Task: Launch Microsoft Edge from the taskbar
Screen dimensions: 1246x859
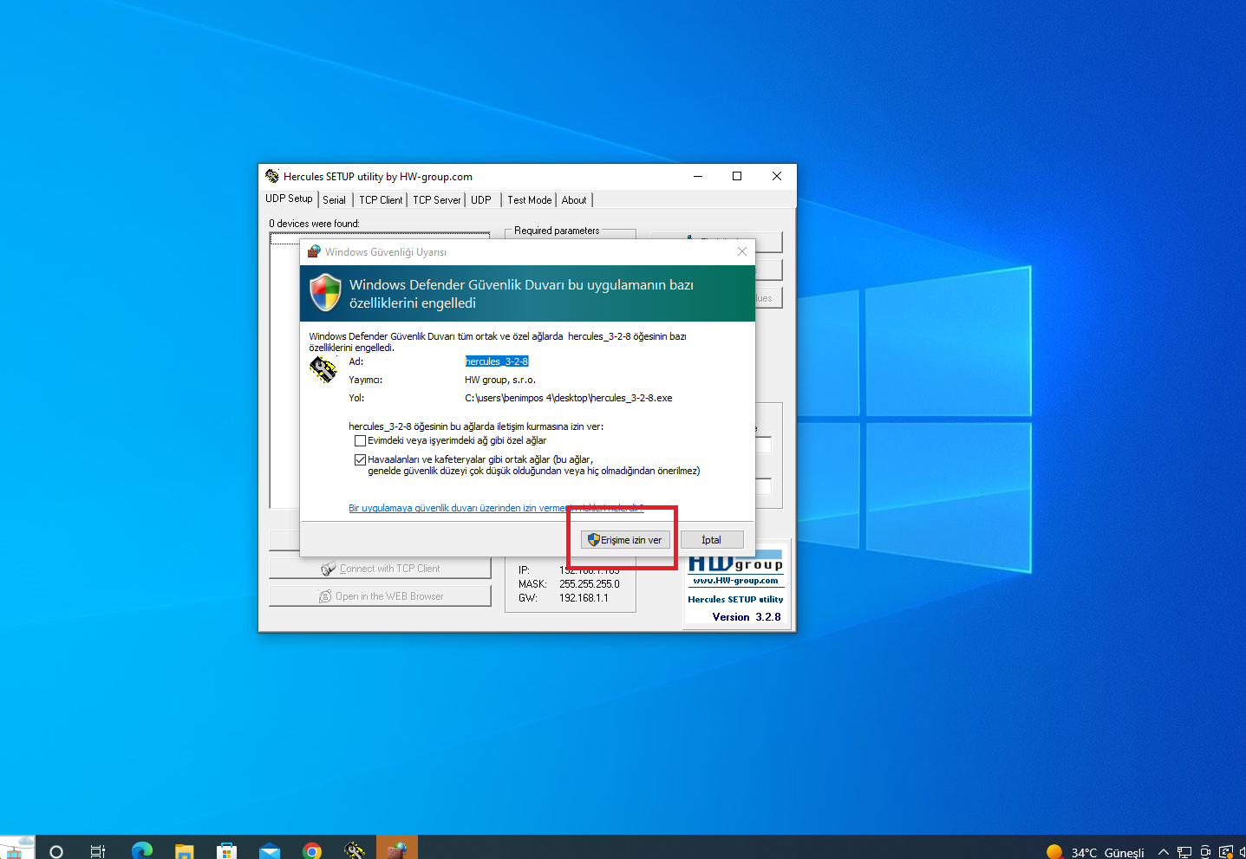Action: (141, 851)
